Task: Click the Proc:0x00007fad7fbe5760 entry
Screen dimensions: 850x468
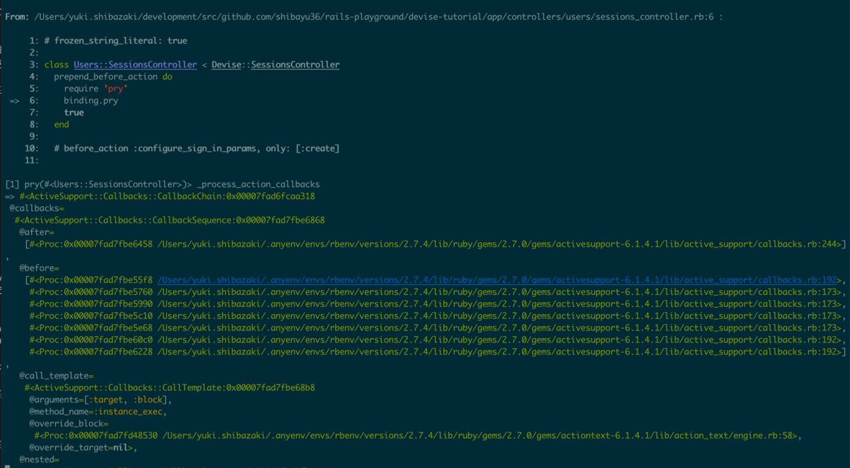Action: tap(436, 292)
